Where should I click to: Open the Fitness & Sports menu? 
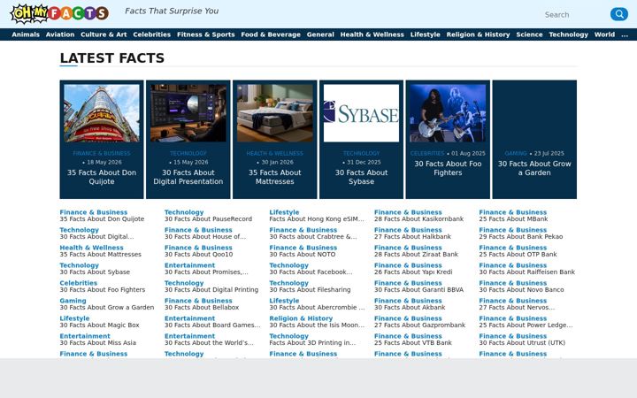click(205, 34)
